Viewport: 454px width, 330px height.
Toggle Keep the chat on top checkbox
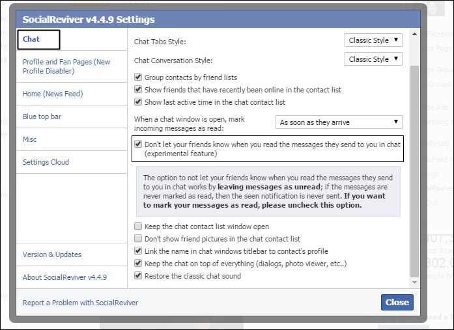(x=138, y=264)
